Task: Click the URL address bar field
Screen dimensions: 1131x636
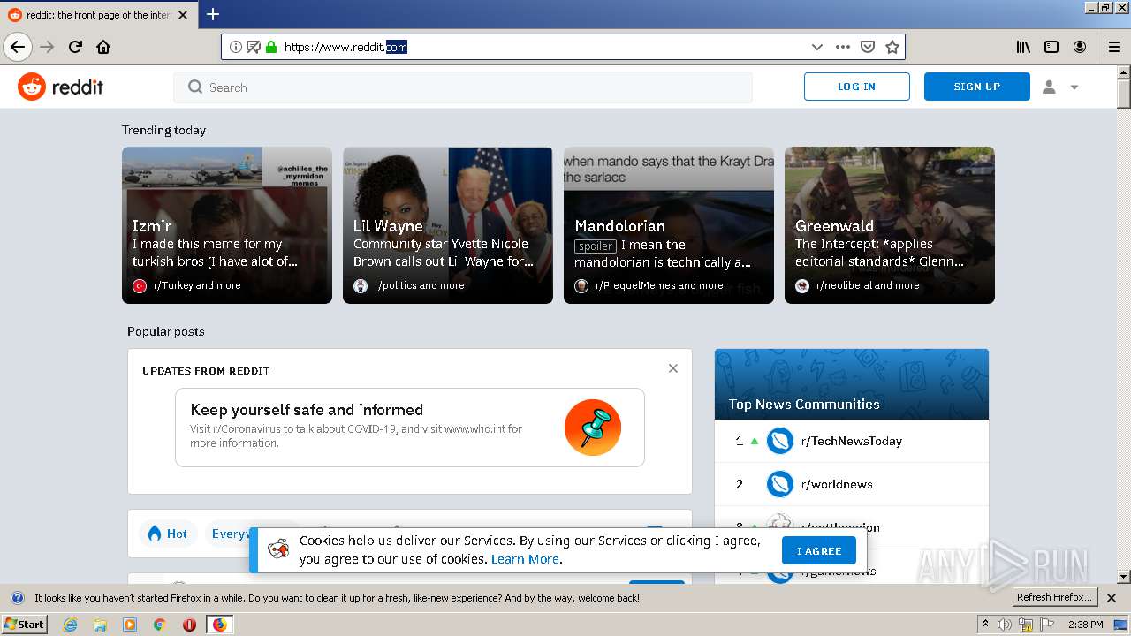Action: [x=543, y=47]
